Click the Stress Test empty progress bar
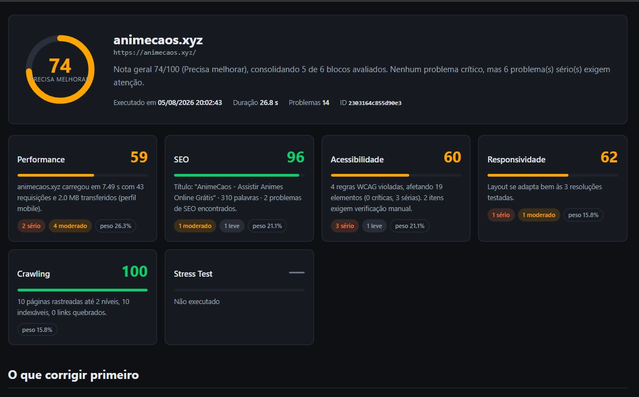The image size is (639, 397). point(239,290)
